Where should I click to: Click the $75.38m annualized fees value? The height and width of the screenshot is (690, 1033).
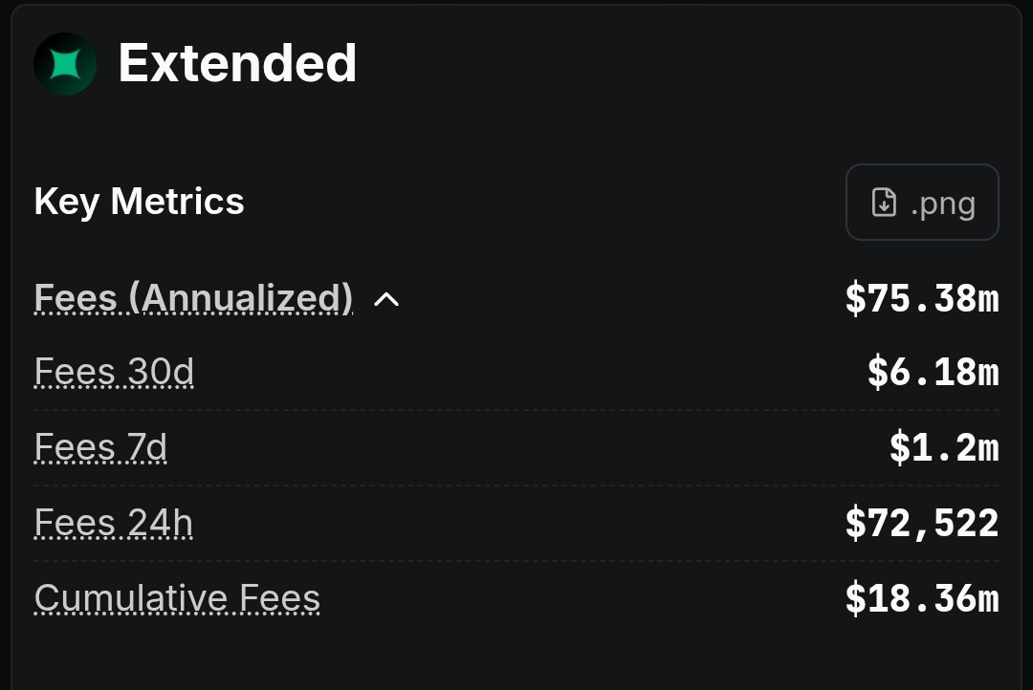click(x=922, y=299)
